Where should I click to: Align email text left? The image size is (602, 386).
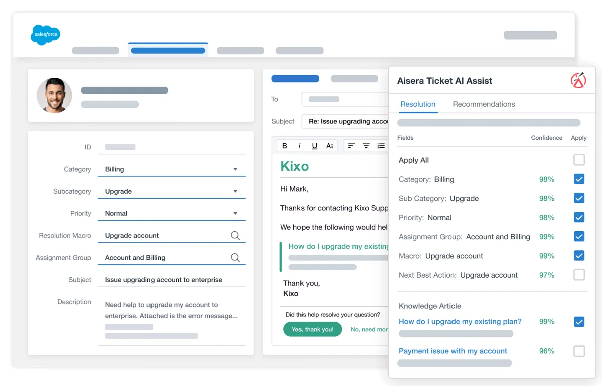click(351, 146)
